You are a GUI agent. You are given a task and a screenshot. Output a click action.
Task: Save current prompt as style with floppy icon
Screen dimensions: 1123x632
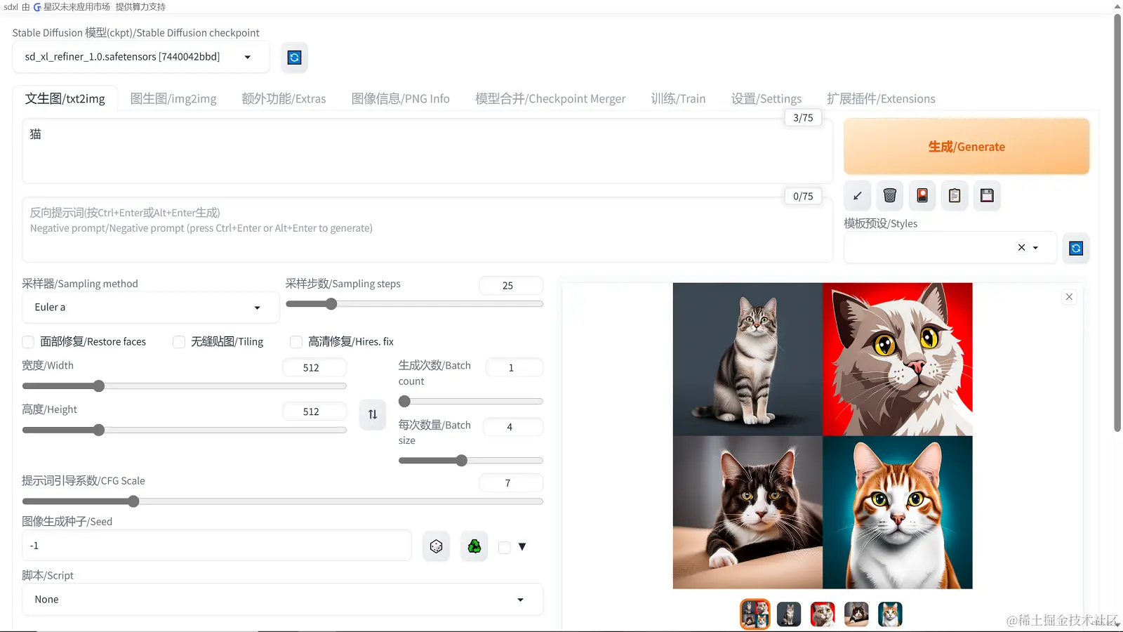[986, 196]
